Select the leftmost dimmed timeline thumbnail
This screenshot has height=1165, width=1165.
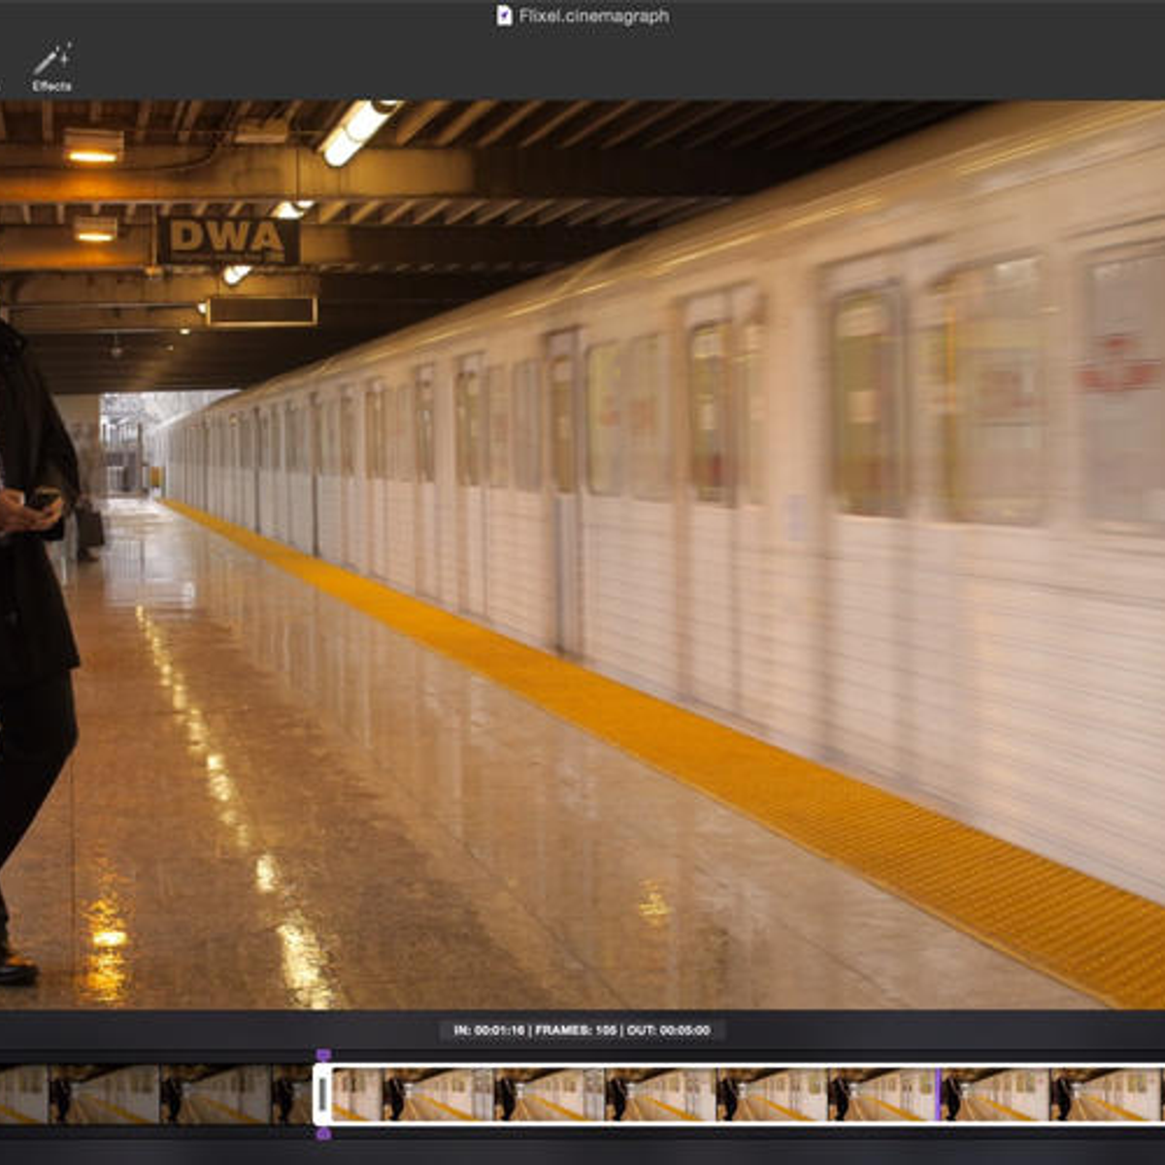click(21, 1093)
